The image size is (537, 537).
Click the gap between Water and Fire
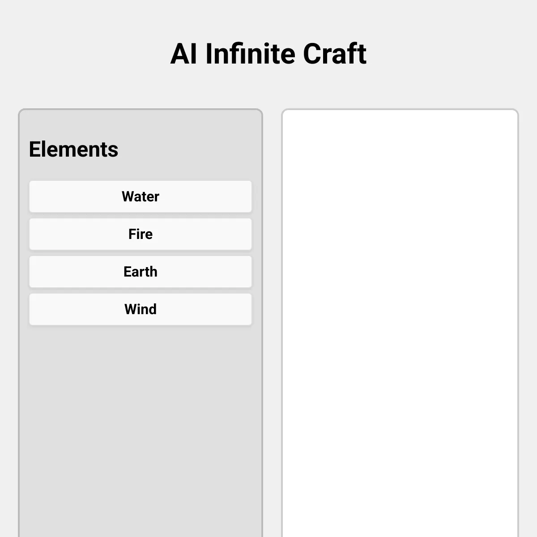pyautogui.click(x=141, y=215)
